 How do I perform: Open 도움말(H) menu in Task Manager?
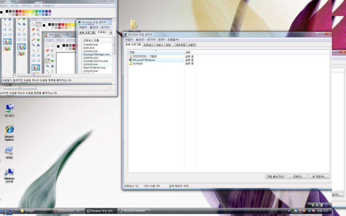(173, 40)
